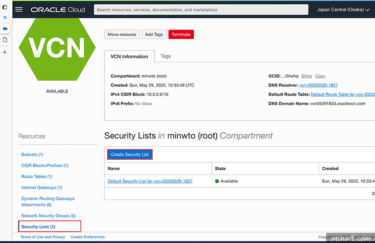The width and height of the screenshot is (375, 243).
Task: Click the Oracle Cloud logo
Action: pyautogui.click(x=58, y=10)
